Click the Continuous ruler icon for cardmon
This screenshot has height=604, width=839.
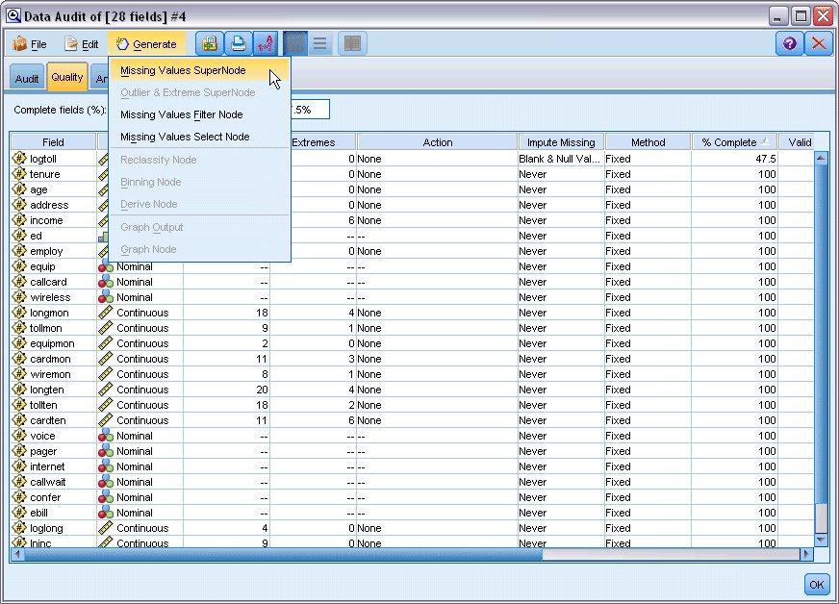click(106, 359)
